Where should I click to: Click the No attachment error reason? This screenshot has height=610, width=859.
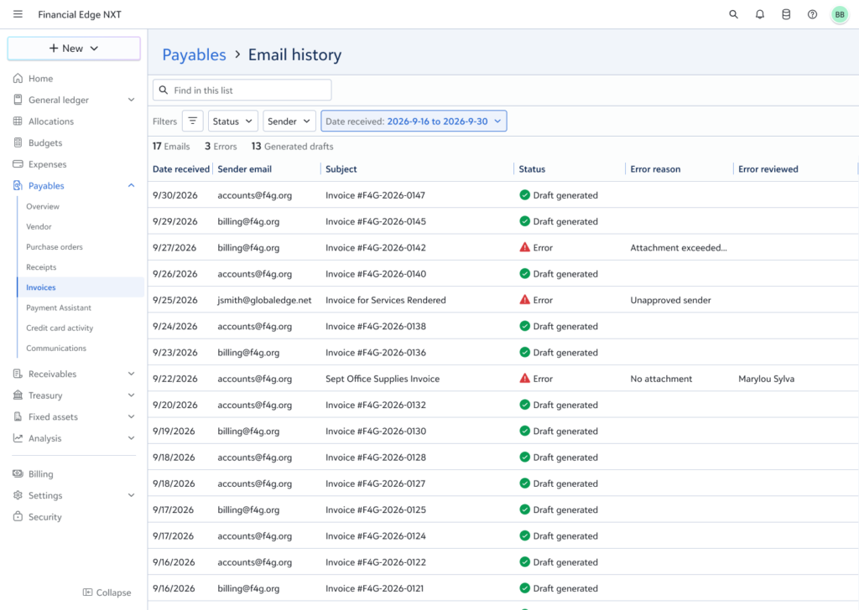[661, 379]
